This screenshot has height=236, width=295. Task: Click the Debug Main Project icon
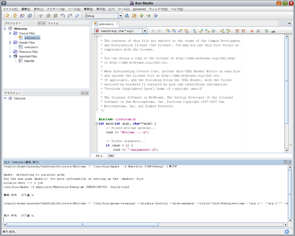pyautogui.click(x=149, y=16)
